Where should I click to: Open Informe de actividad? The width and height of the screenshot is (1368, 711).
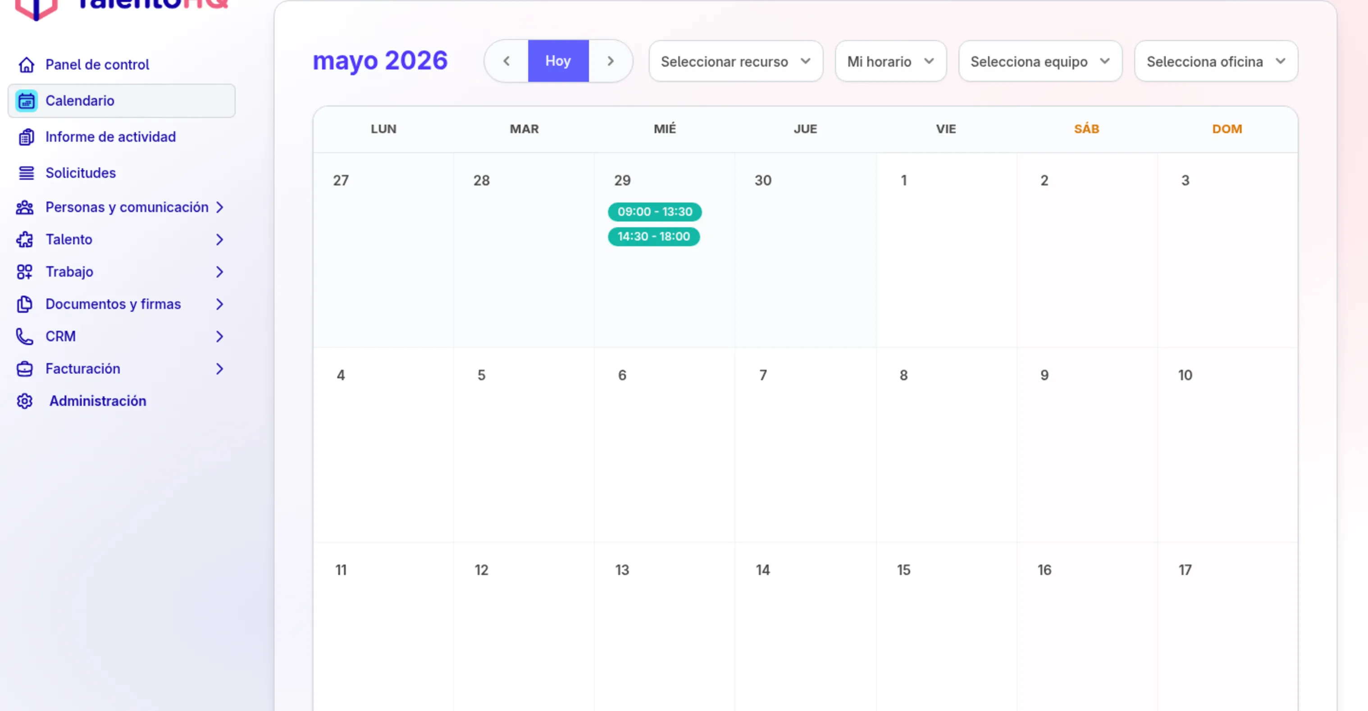tap(110, 137)
